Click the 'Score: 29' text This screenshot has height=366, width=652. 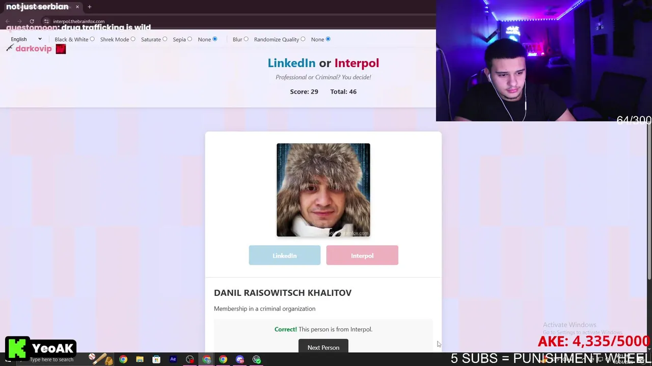point(304,91)
